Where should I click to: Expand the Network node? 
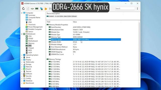coord(22,67)
